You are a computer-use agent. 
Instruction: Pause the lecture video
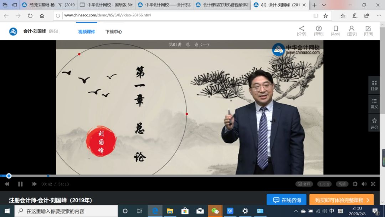pos(20,184)
